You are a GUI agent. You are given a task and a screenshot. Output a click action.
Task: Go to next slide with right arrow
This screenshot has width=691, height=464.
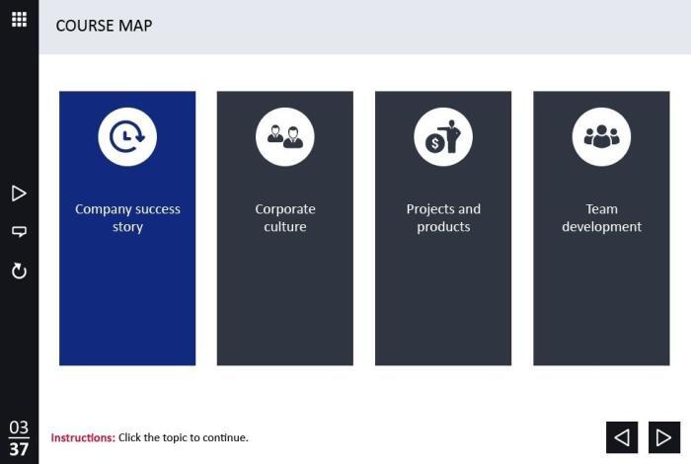pos(664,437)
